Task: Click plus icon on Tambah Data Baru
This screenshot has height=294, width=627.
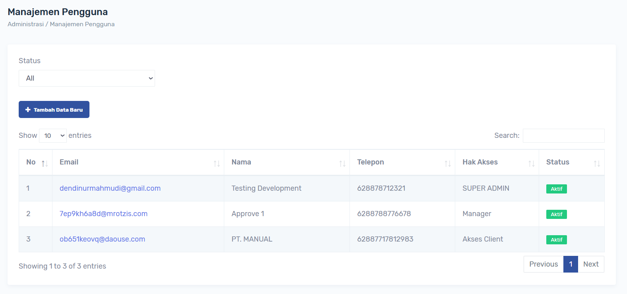Action: pos(28,110)
